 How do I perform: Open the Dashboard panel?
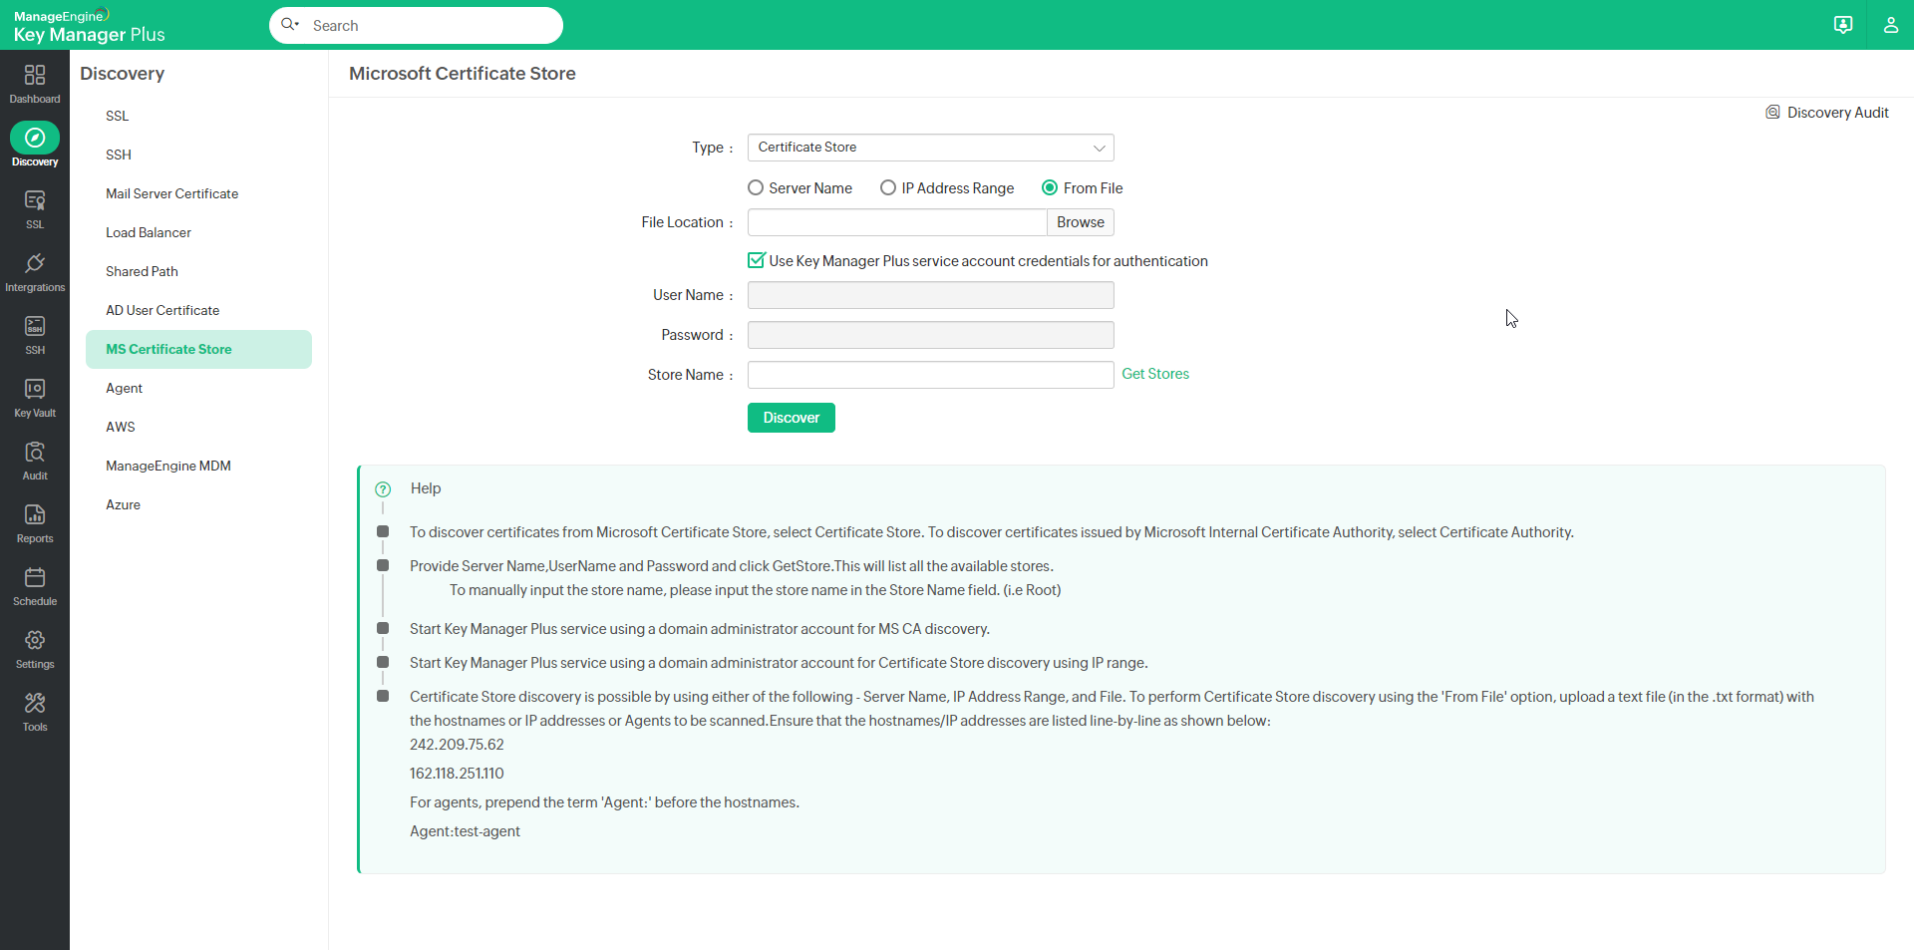pyautogui.click(x=35, y=84)
